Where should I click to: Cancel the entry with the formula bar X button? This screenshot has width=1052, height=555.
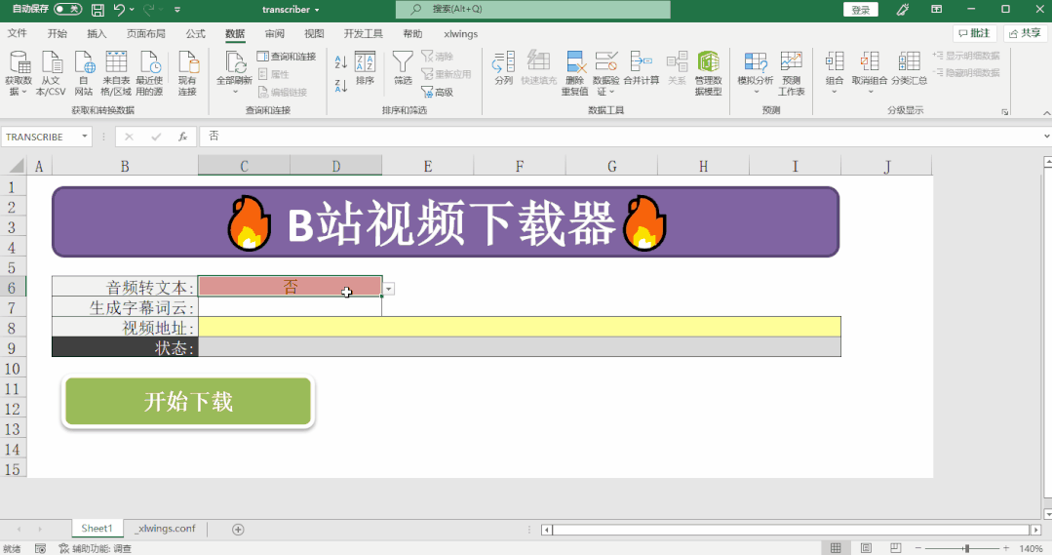click(x=129, y=137)
